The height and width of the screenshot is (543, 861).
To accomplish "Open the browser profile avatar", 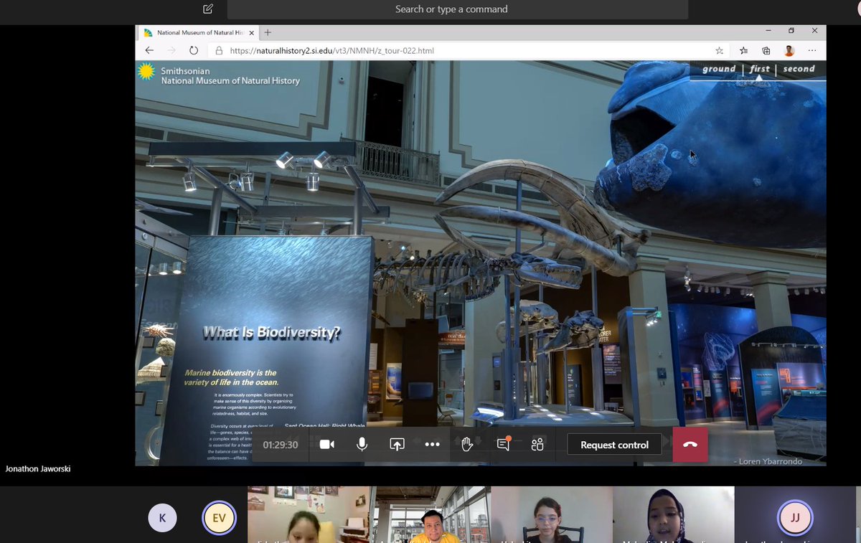I will (789, 51).
